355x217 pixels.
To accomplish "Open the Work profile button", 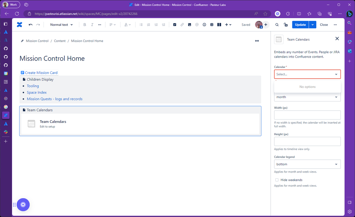I will [11, 5].
